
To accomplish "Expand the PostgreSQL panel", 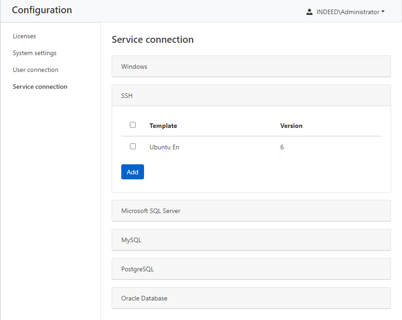I will 251,269.
